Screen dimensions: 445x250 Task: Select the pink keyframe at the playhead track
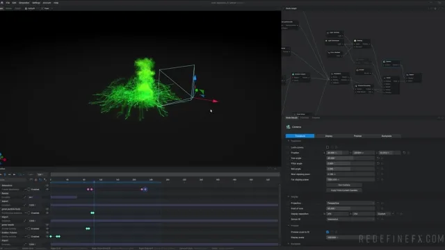[x=91, y=190]
